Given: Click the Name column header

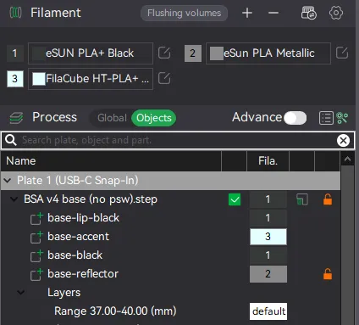Looking at the screenshot, I should click(x=111, y=161).
